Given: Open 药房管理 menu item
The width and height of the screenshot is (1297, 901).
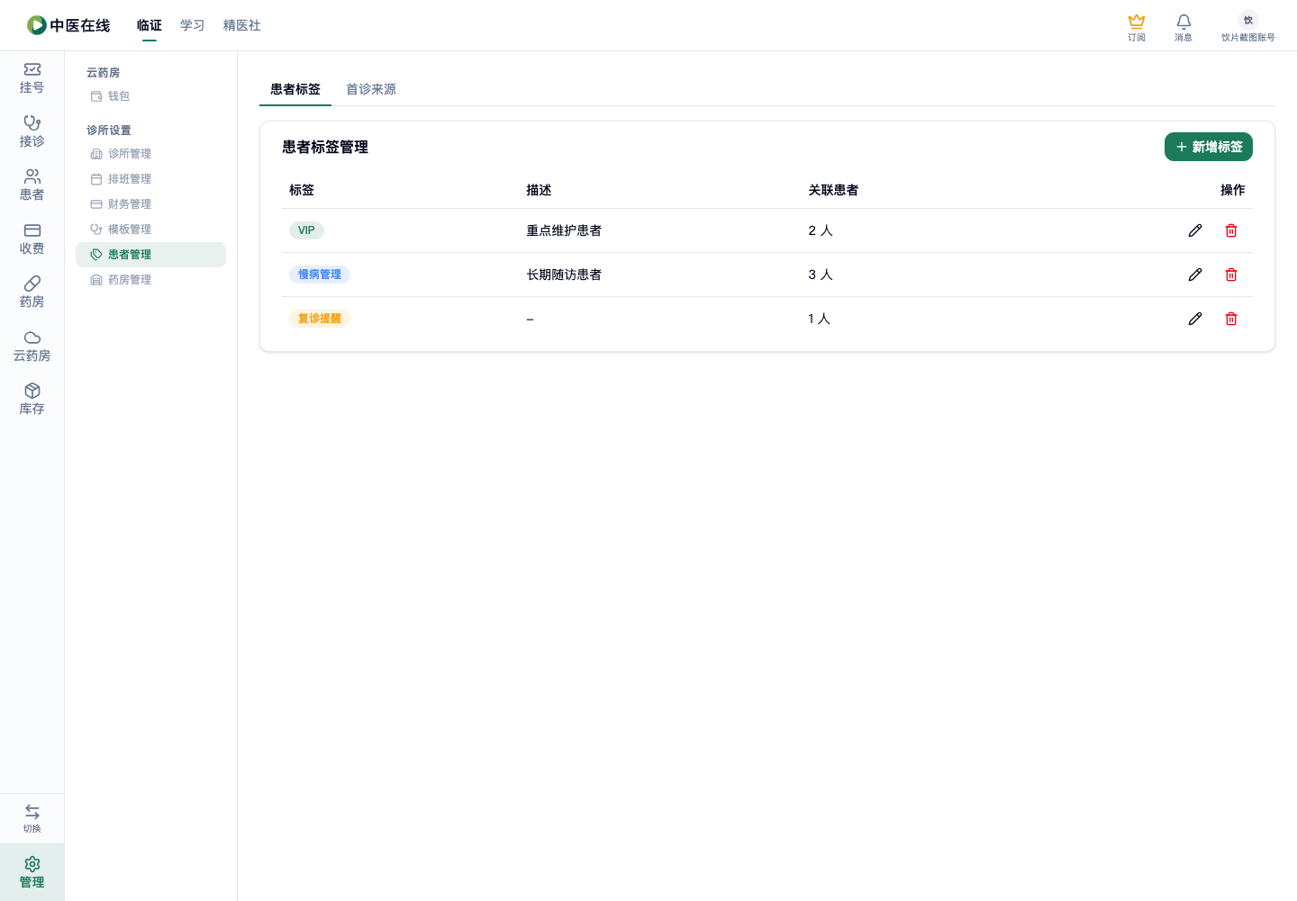Looking at the screenshot, I should pos(150,280).
